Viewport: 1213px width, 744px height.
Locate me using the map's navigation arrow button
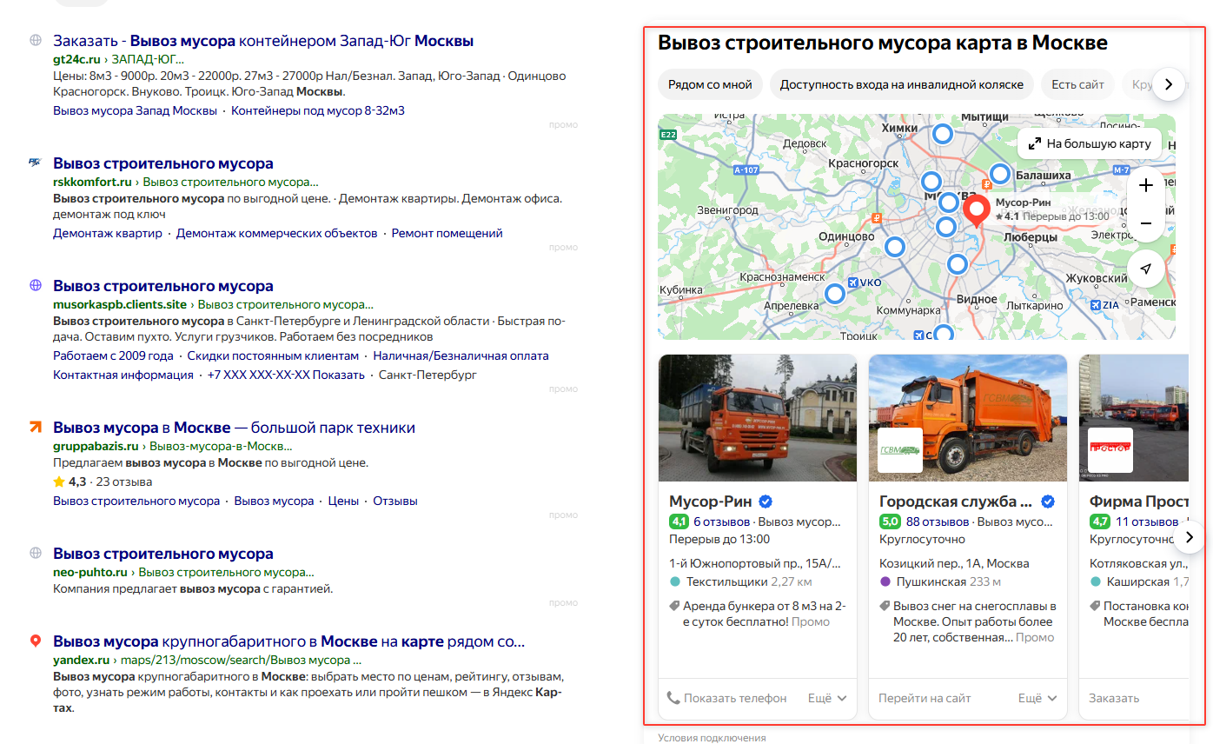click(1146, 269)
